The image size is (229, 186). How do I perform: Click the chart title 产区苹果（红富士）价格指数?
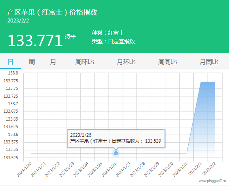[52, 12]
